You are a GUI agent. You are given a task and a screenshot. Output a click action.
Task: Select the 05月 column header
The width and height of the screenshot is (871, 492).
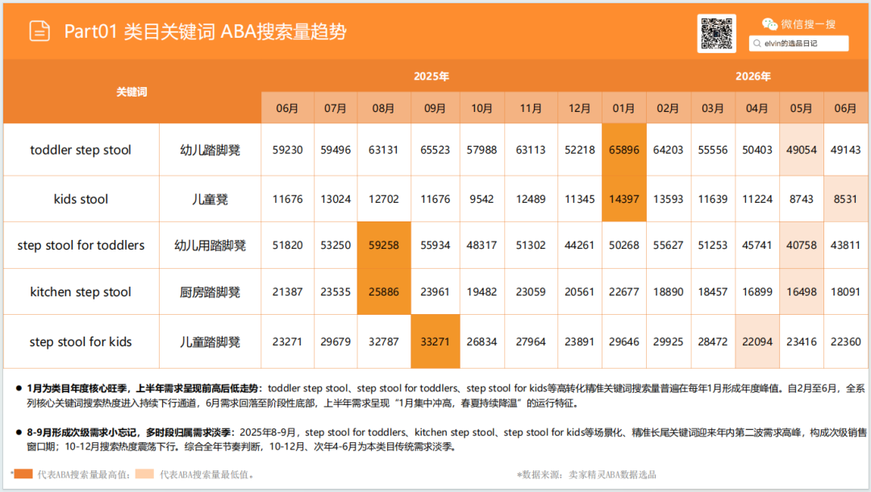pos(801,108)
